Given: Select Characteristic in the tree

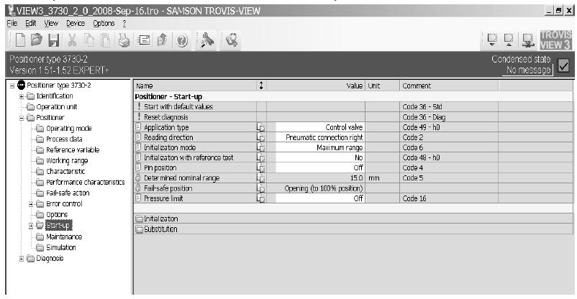Looking at the screenshot, I should (65, 171).
